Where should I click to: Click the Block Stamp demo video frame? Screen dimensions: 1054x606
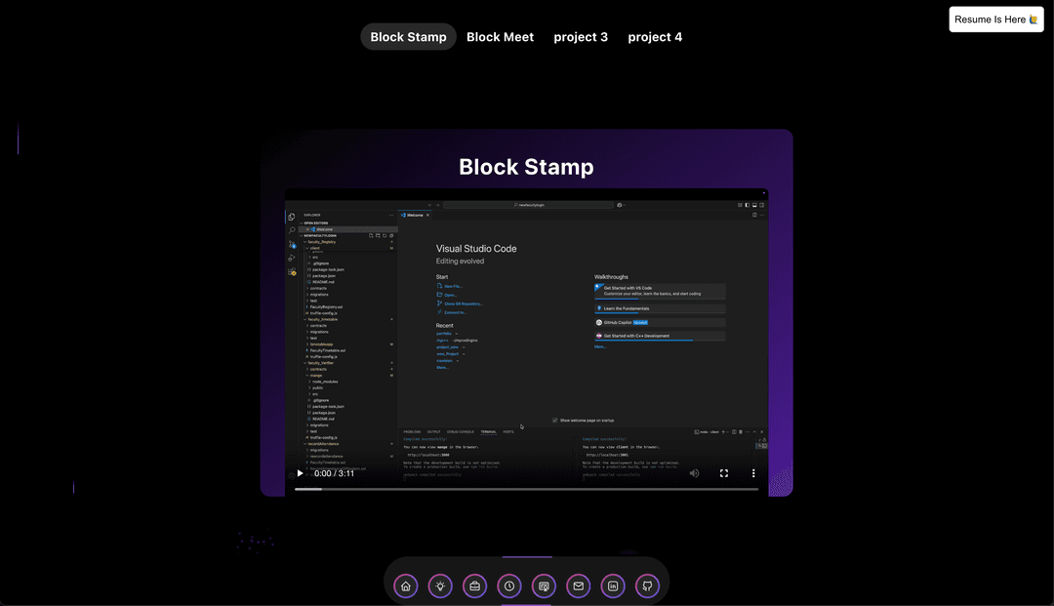point(526,342)
